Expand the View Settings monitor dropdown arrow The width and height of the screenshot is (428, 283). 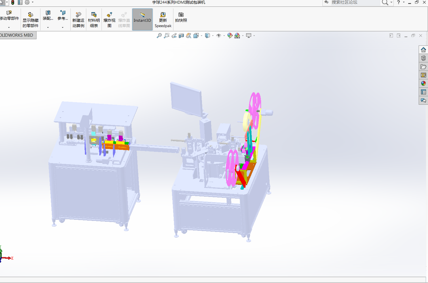(254, 36)
